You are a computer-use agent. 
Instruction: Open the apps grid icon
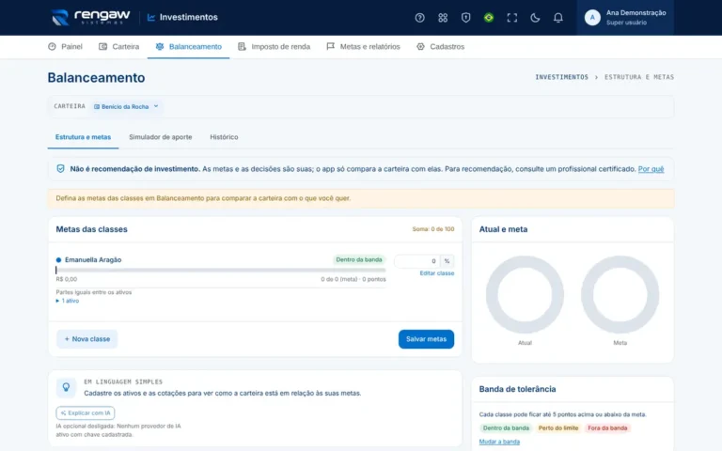pos(443,18)
